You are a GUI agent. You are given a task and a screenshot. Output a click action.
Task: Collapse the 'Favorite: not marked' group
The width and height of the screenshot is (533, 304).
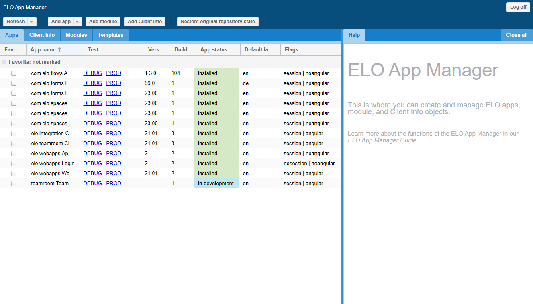(4, 62)
